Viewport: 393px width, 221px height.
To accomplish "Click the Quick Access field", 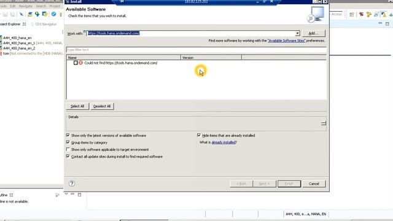I will (x=336, y=14).
